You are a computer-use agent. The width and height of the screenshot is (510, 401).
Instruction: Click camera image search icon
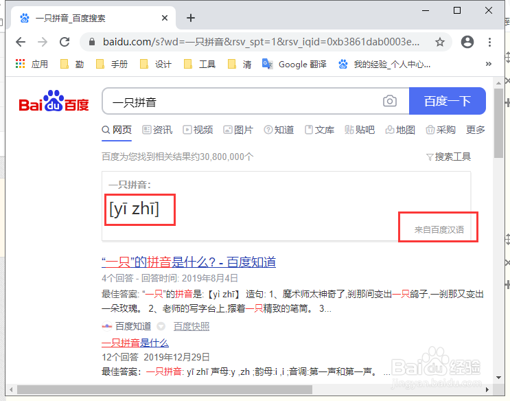[389, 101]
